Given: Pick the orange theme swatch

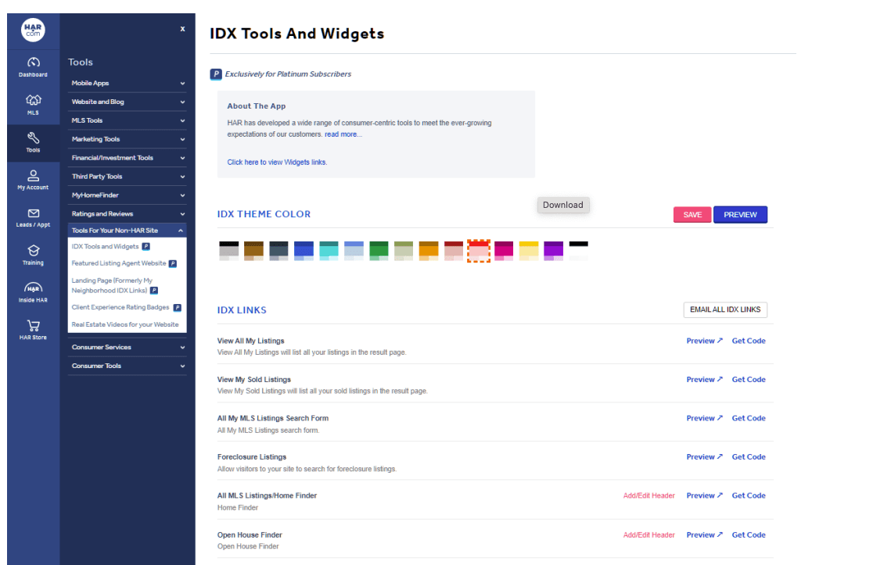Looking at the screenshot, I should 429,251.
